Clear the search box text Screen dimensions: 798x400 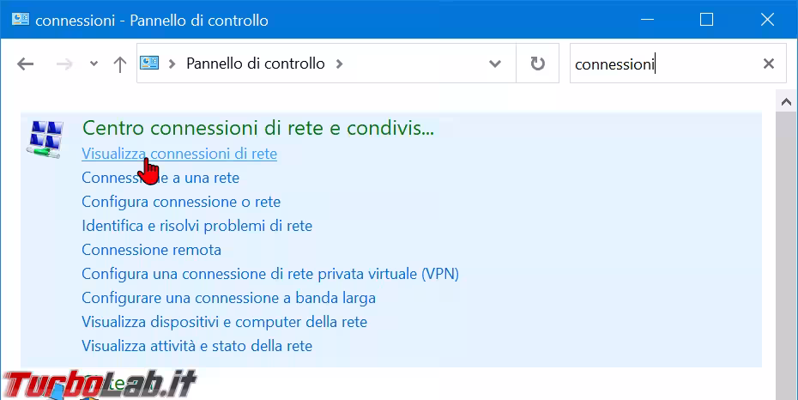coord(769,64)
